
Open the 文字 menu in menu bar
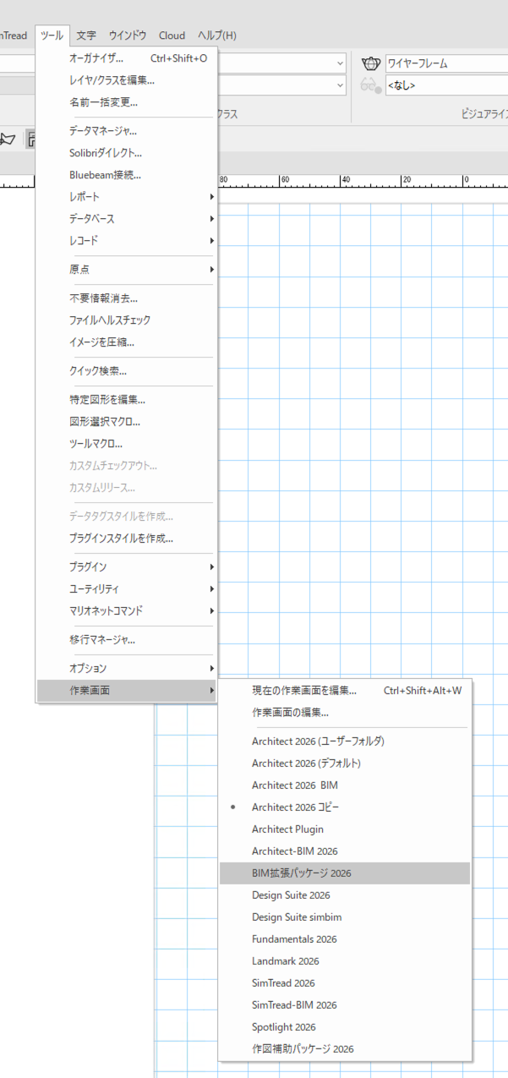click(86, 36)
